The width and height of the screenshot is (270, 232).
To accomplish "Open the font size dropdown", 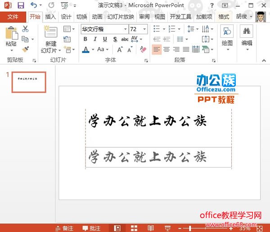I will (x=144, y=29).
